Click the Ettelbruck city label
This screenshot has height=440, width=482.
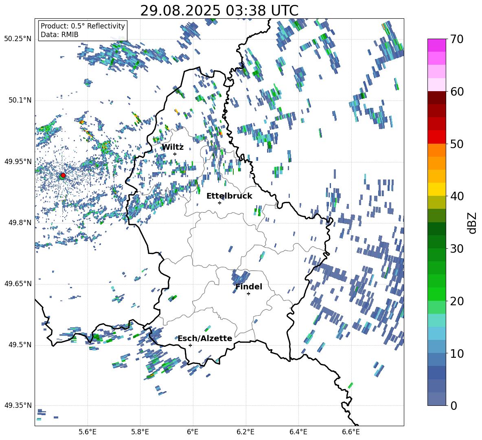point(229,196)
